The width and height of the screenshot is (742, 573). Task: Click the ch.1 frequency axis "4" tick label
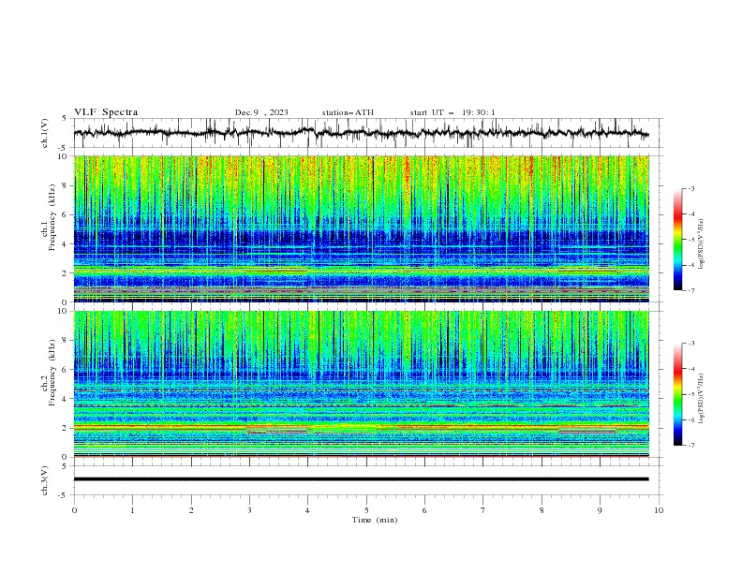66,244
